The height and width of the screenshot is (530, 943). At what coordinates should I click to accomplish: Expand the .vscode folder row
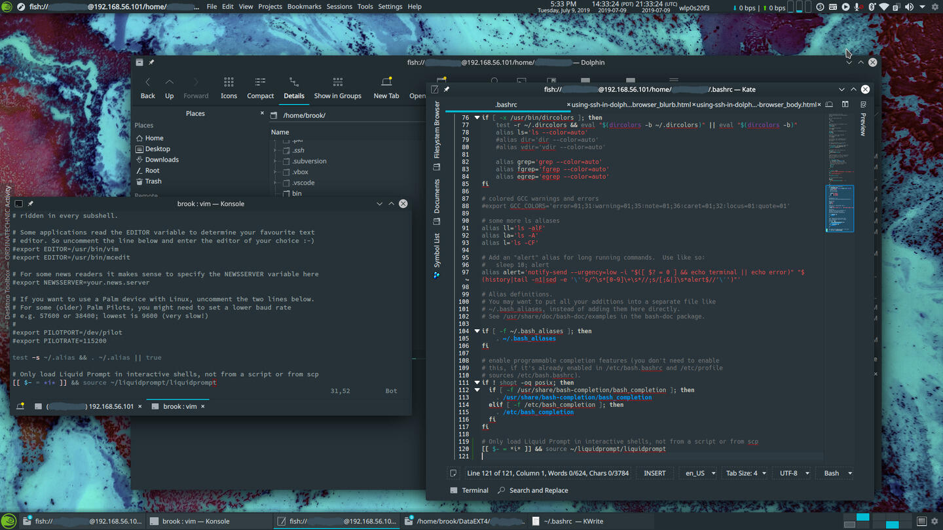(275, 183)
